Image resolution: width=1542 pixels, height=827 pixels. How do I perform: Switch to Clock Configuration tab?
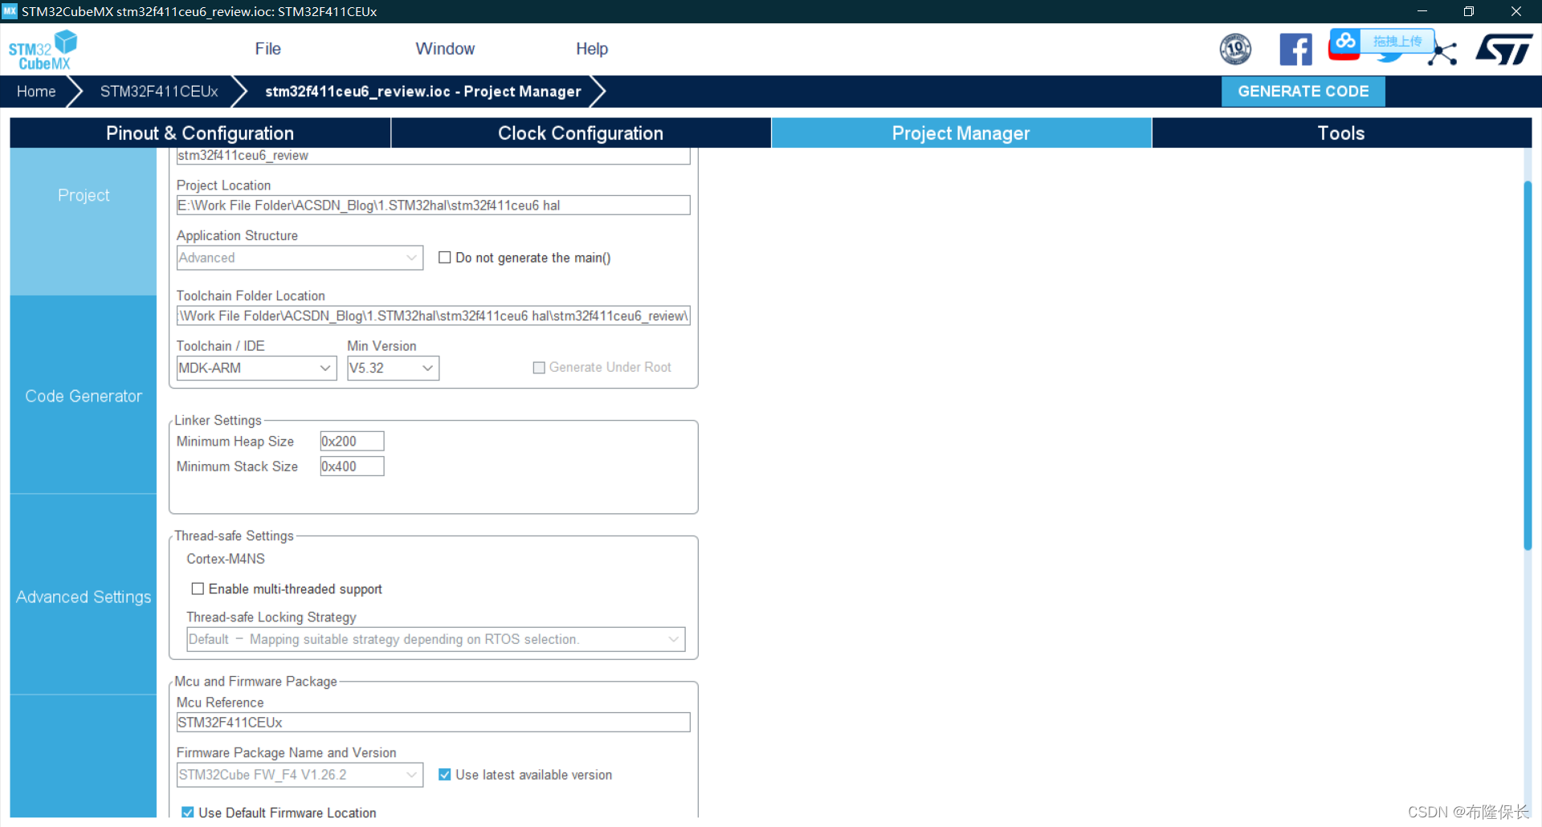(581, 133)
